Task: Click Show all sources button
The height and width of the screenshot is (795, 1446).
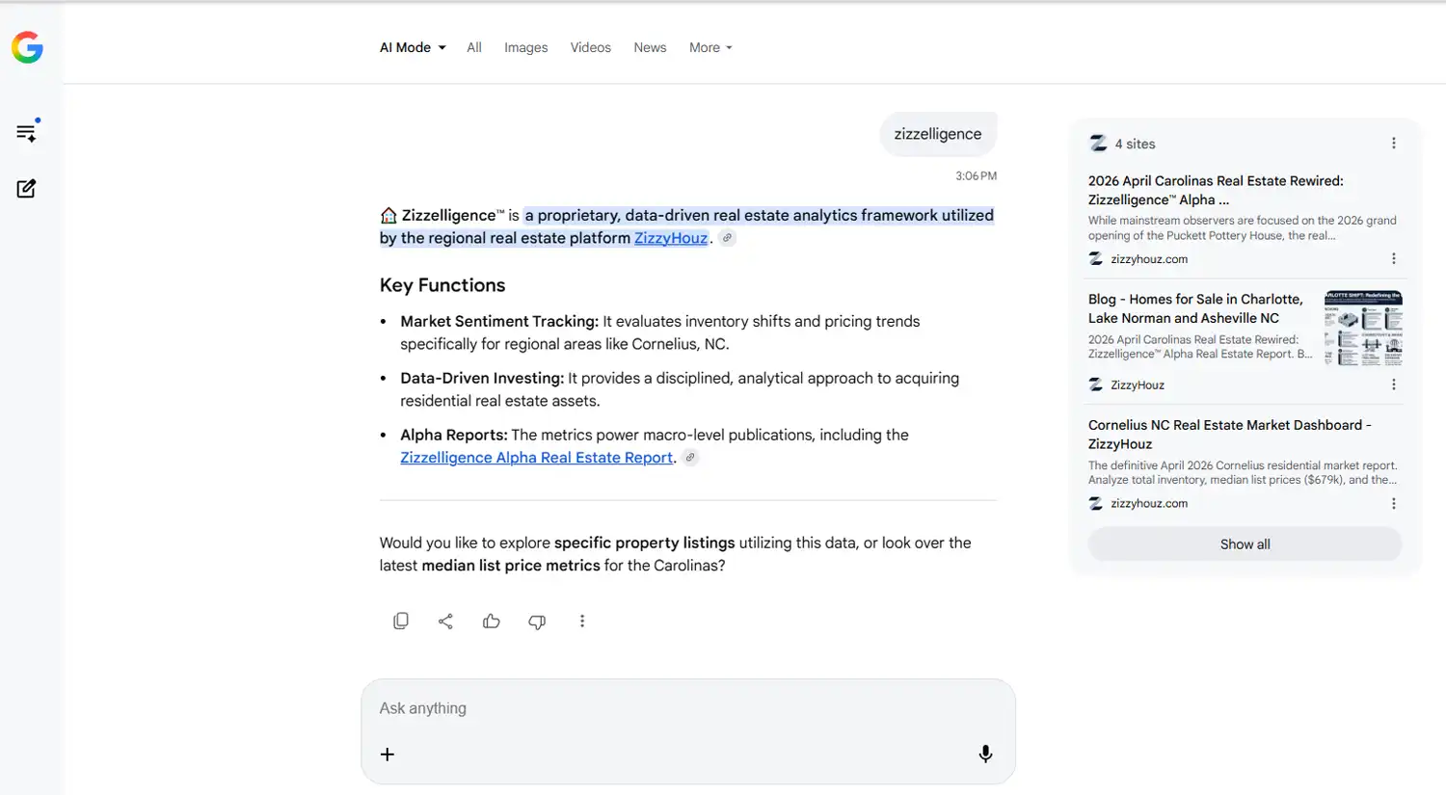Action: pos(1245,544)
